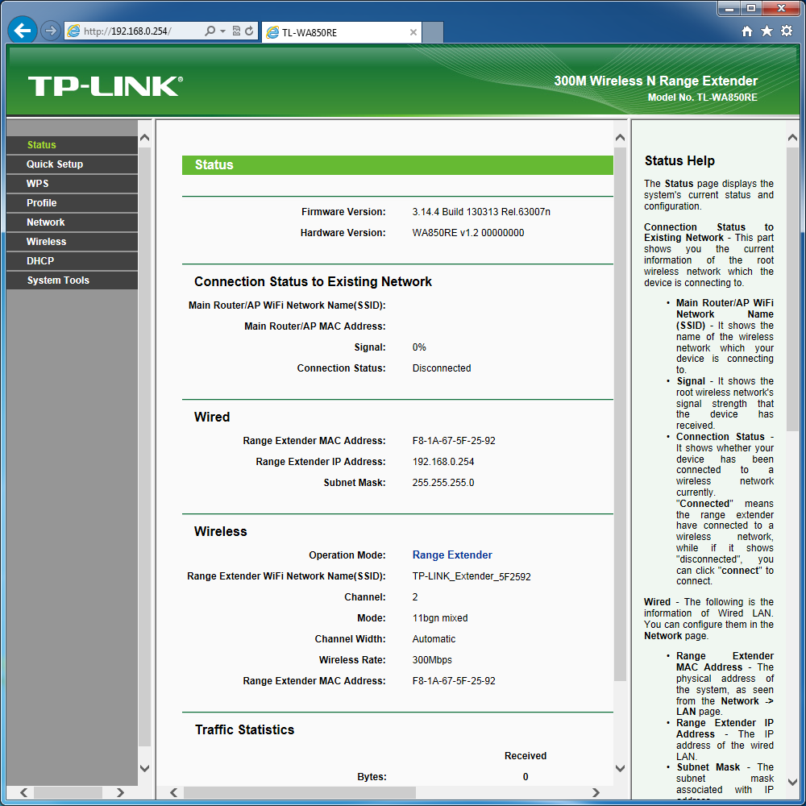Go back with the browser back arrow
Viewport: 806px width, 806px height.
[23, 31]
